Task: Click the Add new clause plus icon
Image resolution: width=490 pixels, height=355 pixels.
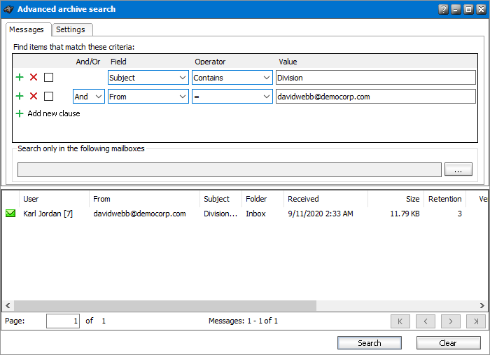Action: [20, 113]
